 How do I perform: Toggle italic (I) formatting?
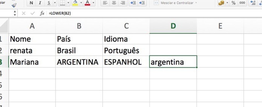[40, 3]
